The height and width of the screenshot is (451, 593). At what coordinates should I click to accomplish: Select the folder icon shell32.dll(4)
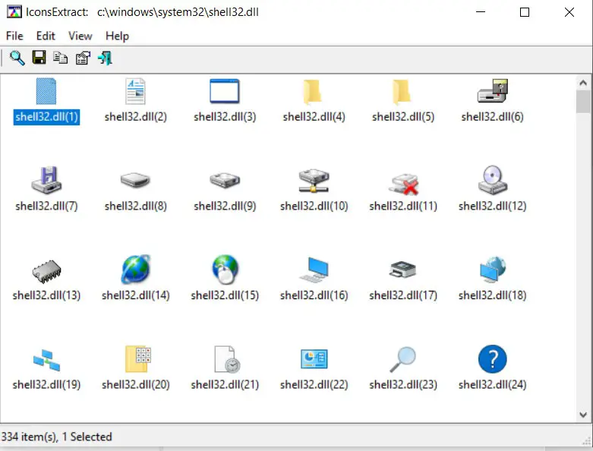coord(314,91)
